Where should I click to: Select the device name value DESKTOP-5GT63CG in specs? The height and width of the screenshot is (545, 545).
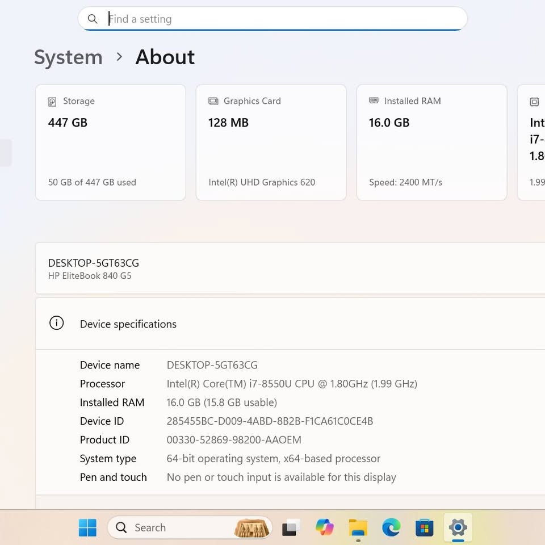tap(212, 365)
